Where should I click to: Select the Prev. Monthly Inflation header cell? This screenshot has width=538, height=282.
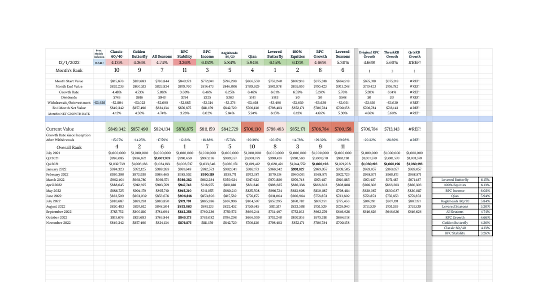(x=99, y=54)
